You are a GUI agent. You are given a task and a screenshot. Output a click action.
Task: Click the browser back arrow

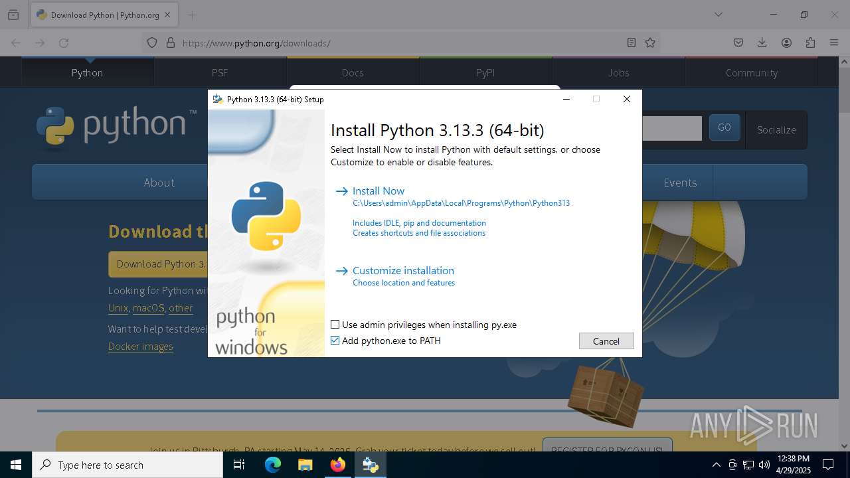[x=16, y=42]
